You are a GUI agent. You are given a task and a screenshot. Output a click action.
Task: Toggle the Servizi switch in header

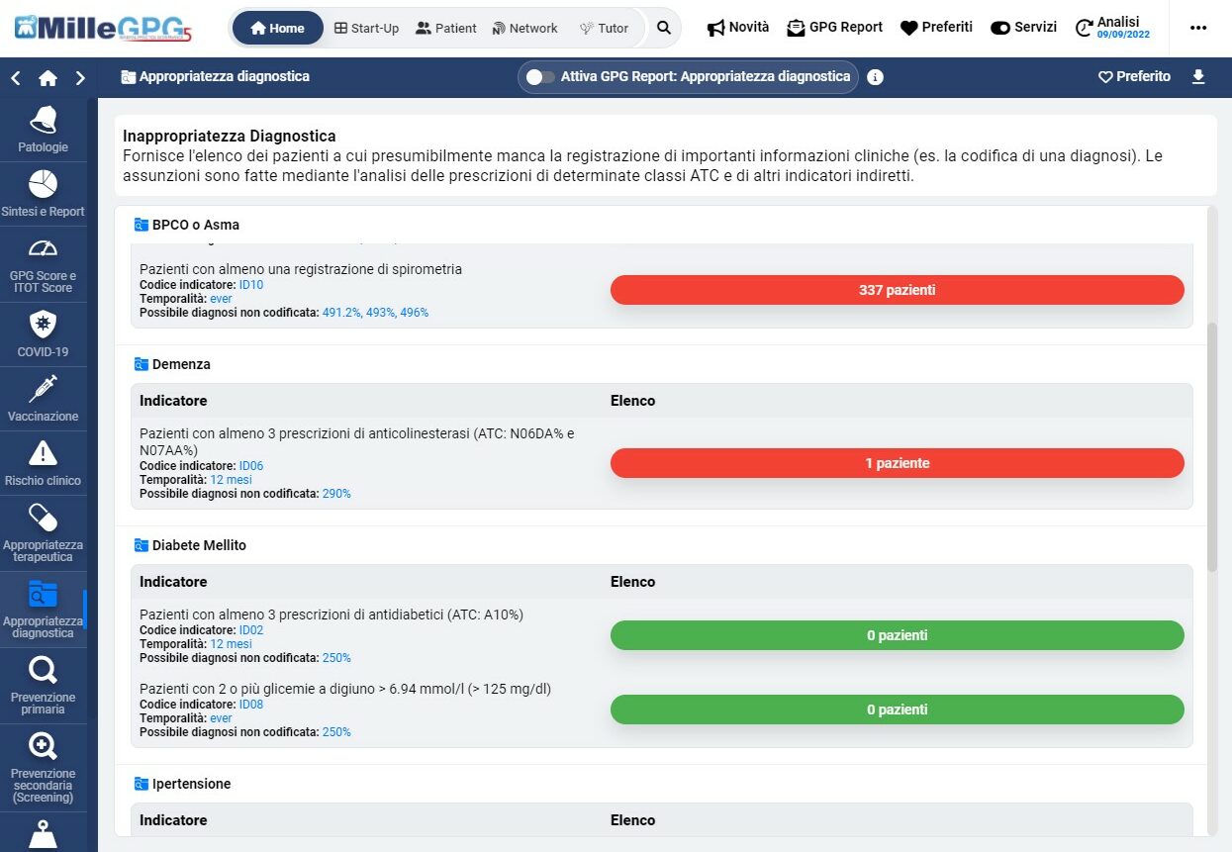[x=999, y=28]
